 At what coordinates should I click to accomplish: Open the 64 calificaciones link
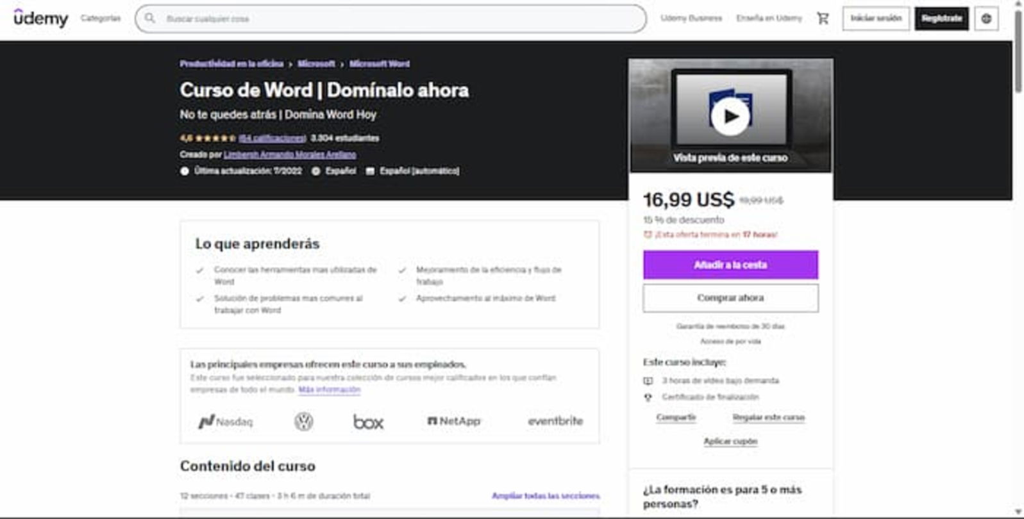click(272, 138)
